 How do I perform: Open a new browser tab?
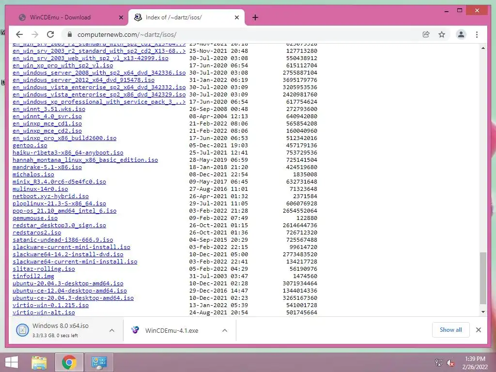255,17
